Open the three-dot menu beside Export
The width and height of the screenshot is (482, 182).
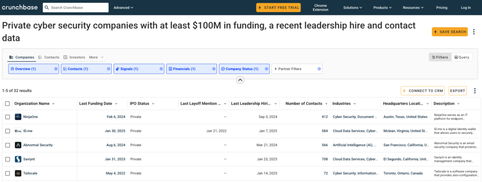tap(474, 91)
